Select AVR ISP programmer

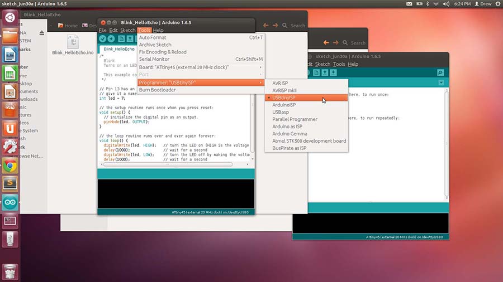click(x=306, y=83)
